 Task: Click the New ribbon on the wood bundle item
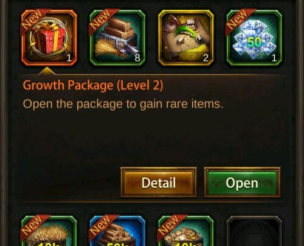click(x=102, y=20)
